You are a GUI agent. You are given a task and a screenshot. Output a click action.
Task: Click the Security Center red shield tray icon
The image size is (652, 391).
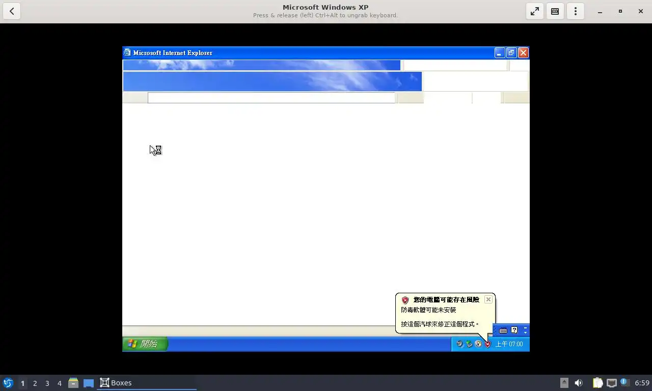click(x=487, y=344)
